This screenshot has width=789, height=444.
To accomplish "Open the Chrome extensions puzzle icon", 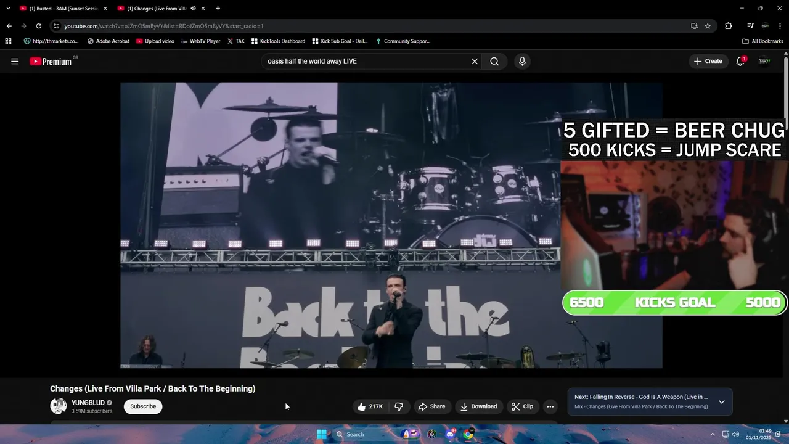I will tap(729, 26).
